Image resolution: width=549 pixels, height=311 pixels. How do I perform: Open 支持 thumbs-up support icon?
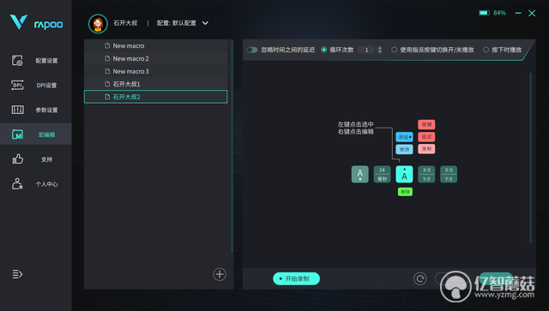coord(17,159)
